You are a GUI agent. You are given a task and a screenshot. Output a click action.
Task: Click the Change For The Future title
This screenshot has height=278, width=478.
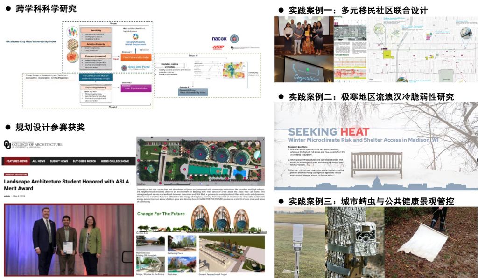click(161, 214)
